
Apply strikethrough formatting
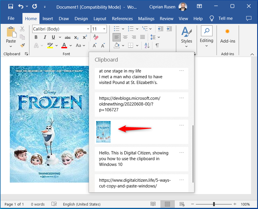pyautogui.click(x=68, y=37)
